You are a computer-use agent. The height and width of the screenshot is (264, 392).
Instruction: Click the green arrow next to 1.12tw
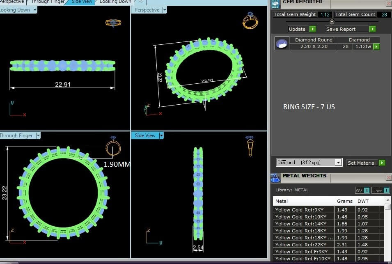coord(376,47)
